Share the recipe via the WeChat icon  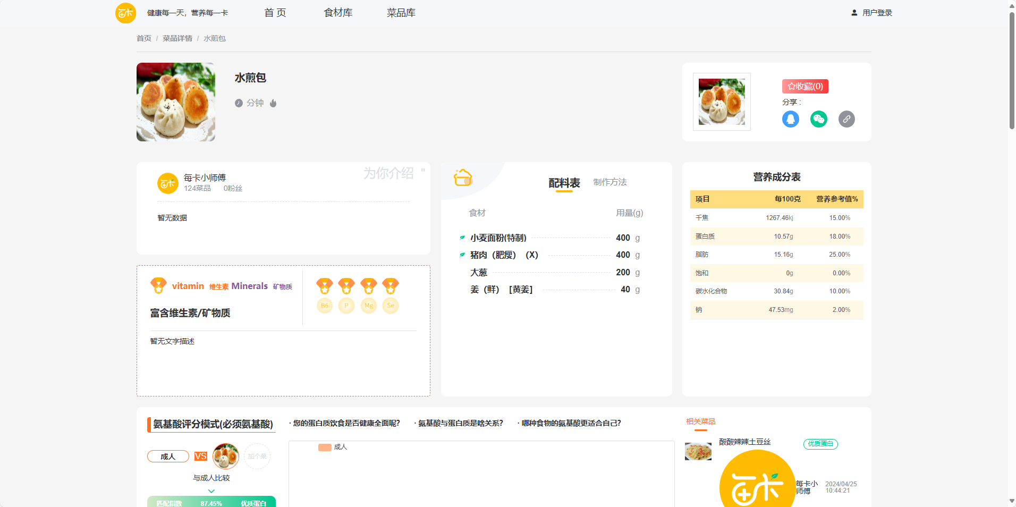818,119
